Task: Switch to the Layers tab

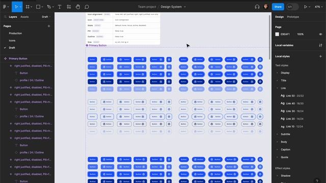Action: point(13,17)
